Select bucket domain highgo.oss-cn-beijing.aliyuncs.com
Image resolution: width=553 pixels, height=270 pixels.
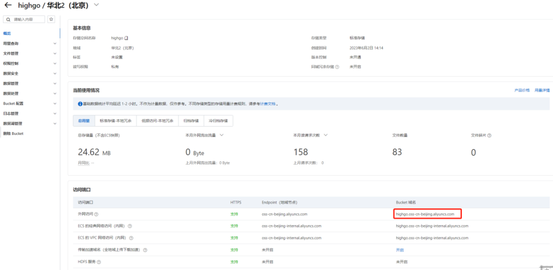click(425, 214)
